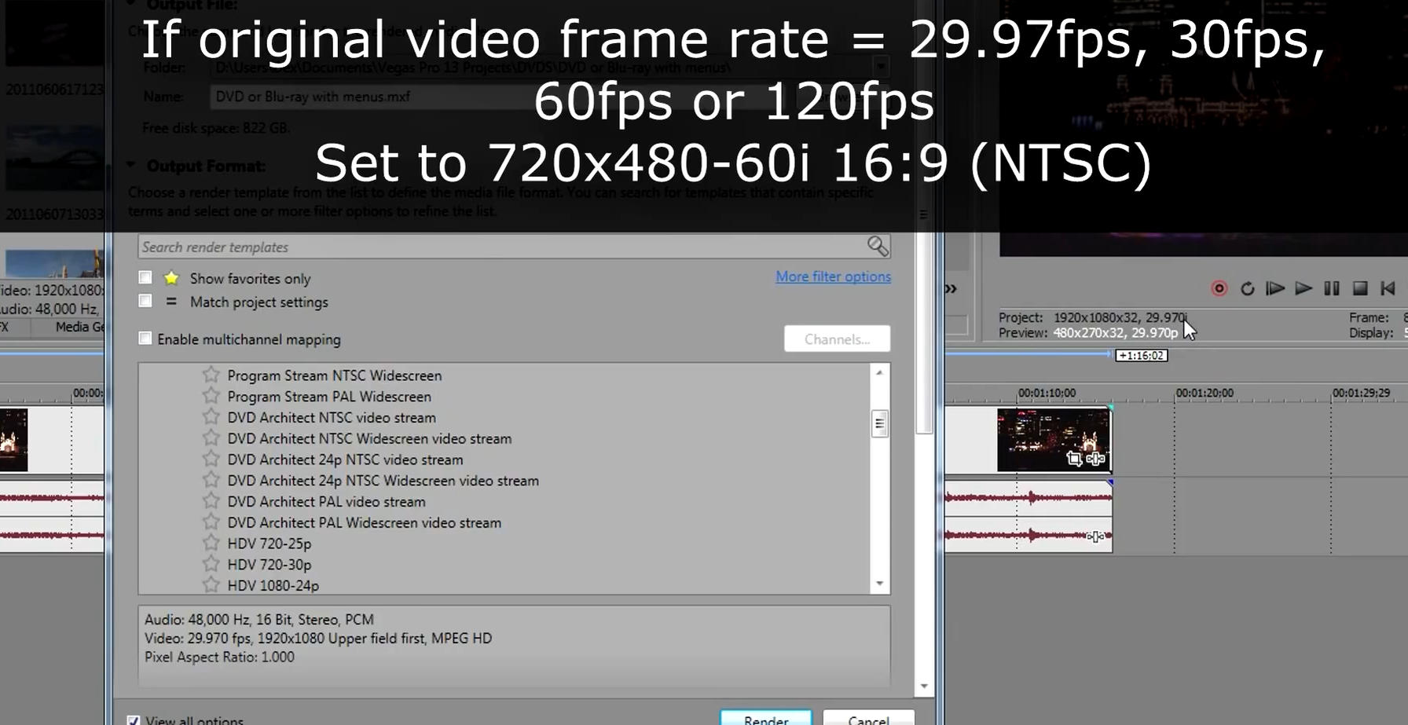Click timeline ruler at 00:01:10:00

[1047, 393]
